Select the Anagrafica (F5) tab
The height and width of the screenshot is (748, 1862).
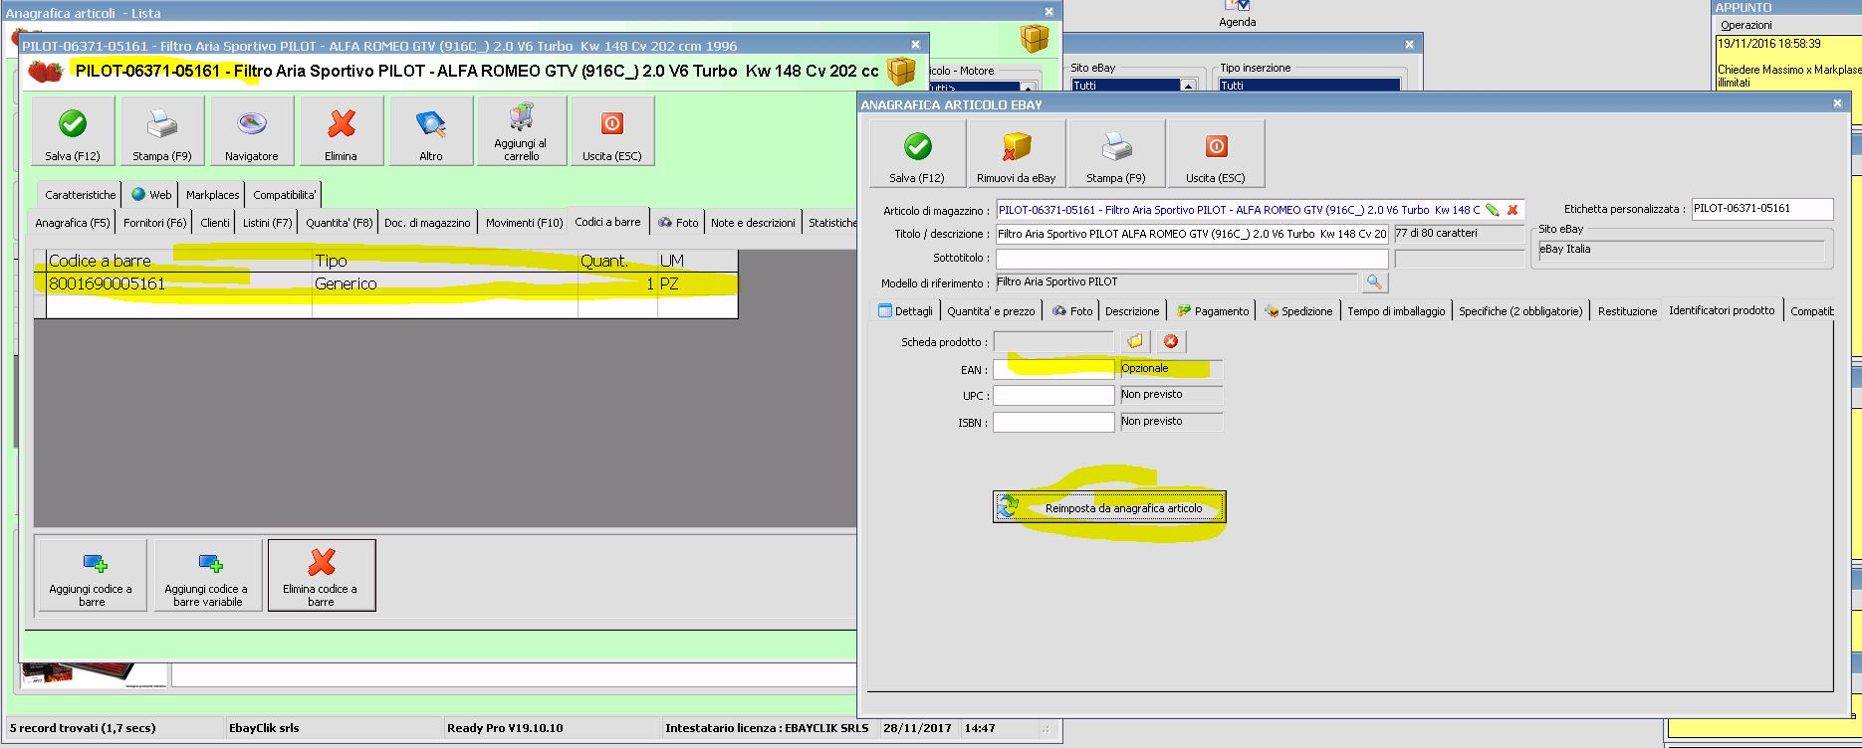click(72, 223)
